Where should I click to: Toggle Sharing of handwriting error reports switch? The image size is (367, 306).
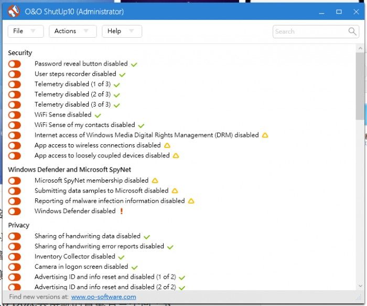pos(15,247)
